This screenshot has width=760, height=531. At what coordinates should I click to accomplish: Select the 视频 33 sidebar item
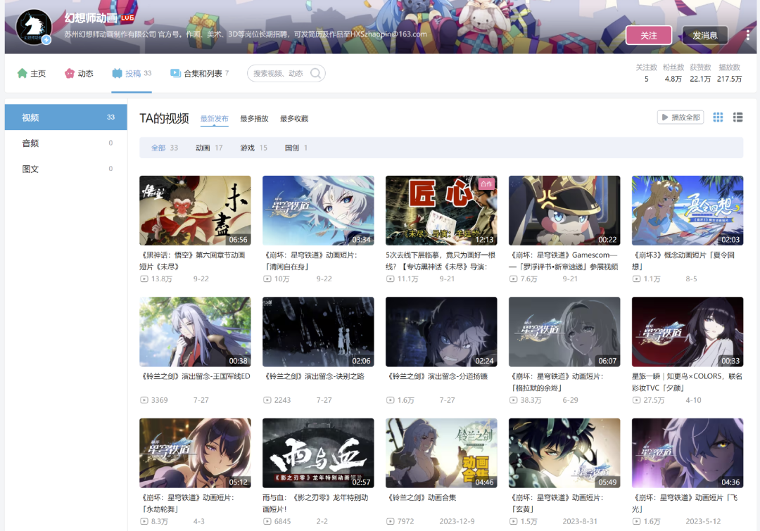(x=66, y=117)
